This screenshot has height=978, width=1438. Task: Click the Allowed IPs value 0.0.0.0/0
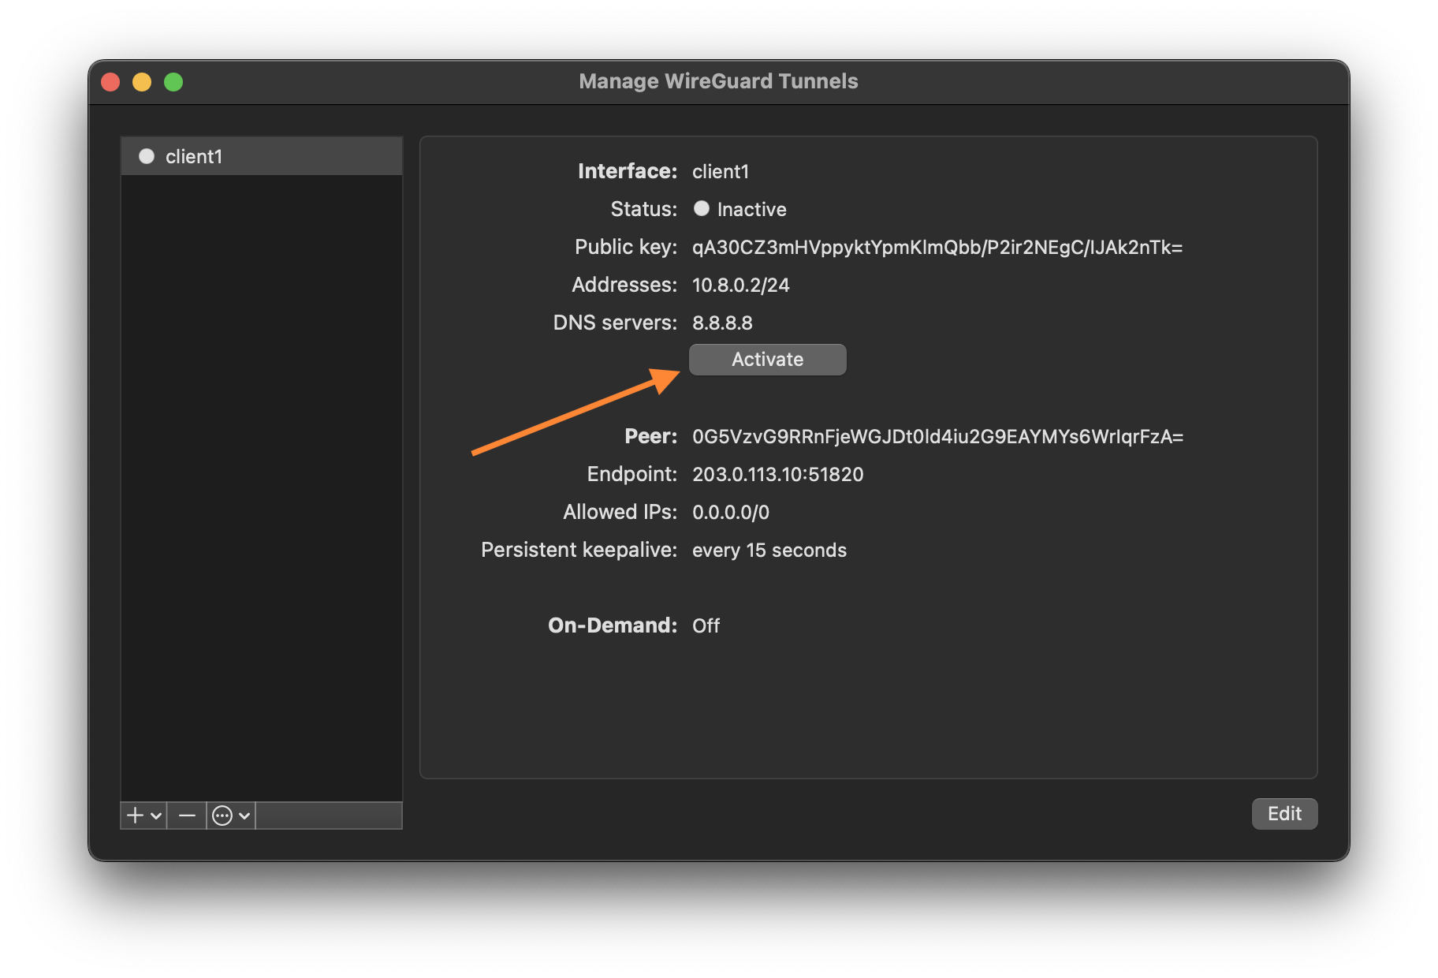point(730,513)
